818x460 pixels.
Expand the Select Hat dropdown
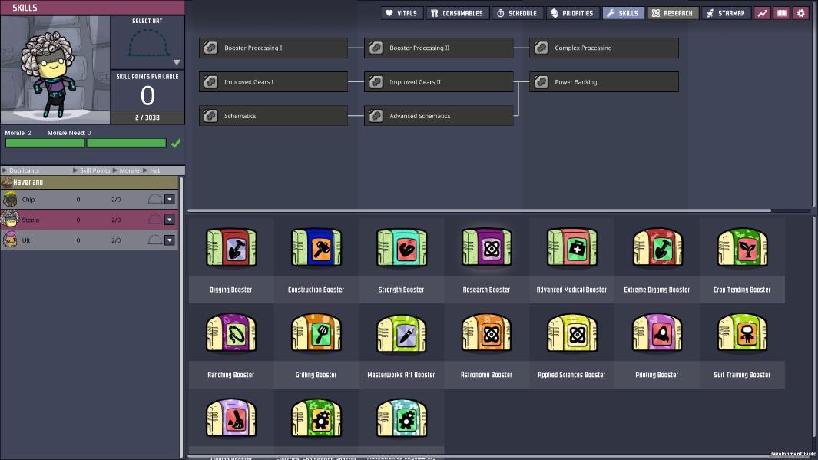click(x=177, y=62)
